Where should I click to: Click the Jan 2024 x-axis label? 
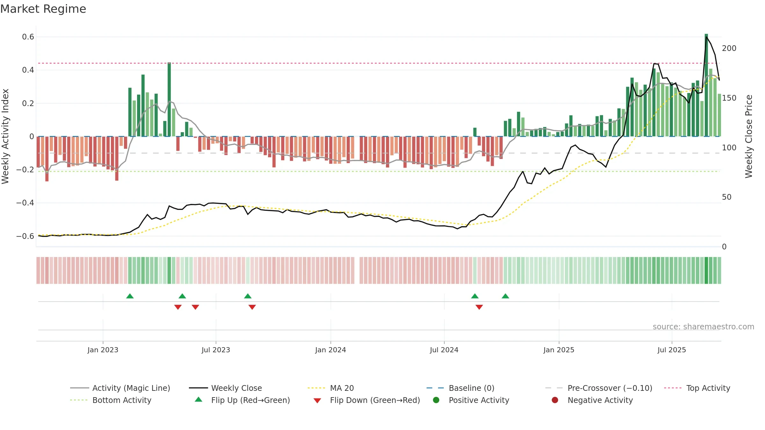tap(331, 350)
